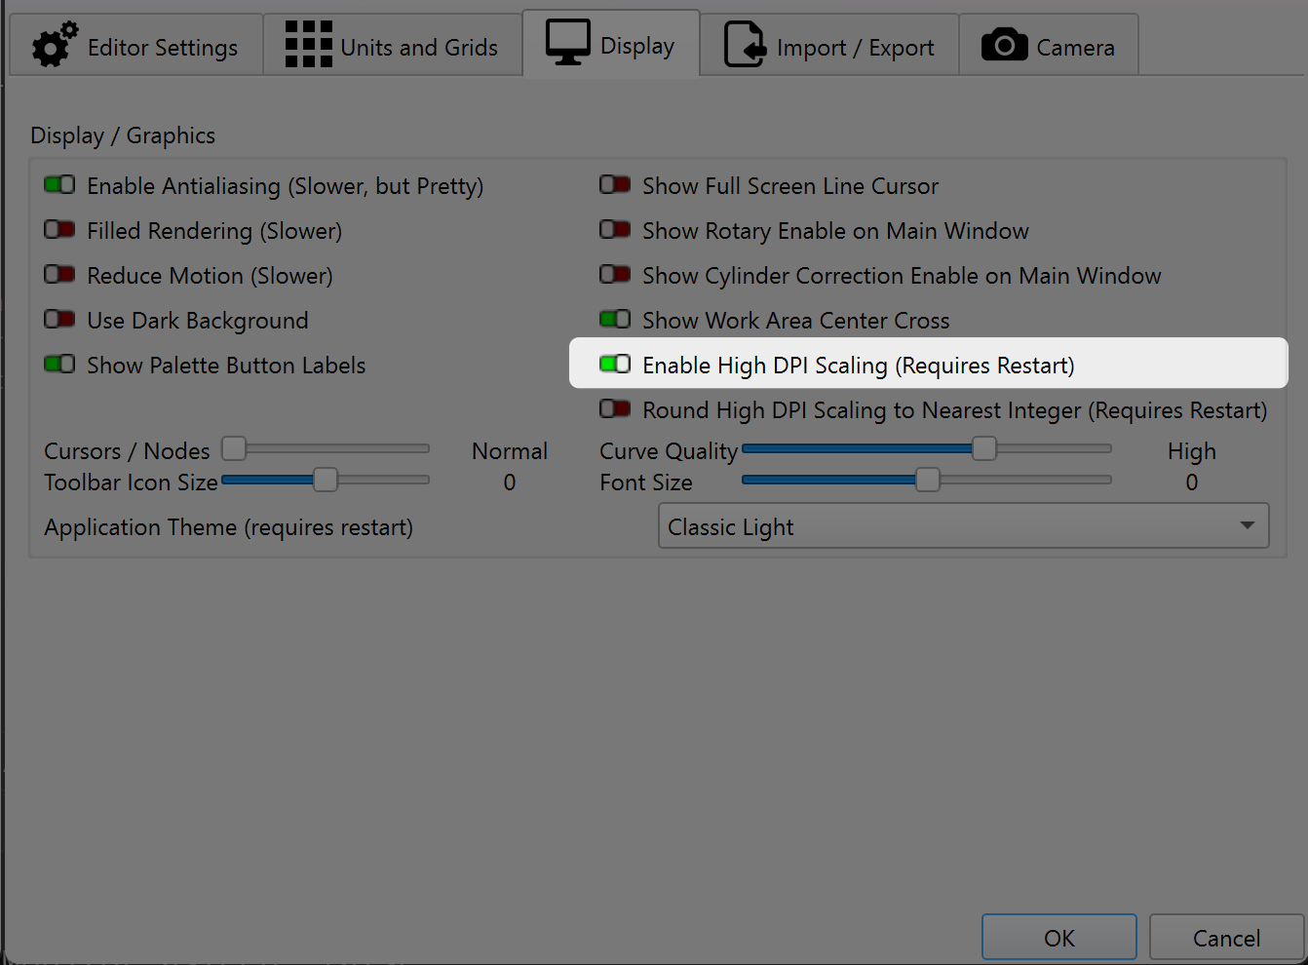Disable Show Palette Button Labels
The width and height of the screenshot is (1308, 965).
tap(58, 364)
